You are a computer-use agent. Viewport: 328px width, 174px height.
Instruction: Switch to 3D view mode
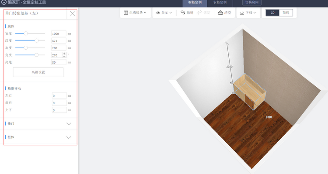pyautogui.click(x=272, y=13)
